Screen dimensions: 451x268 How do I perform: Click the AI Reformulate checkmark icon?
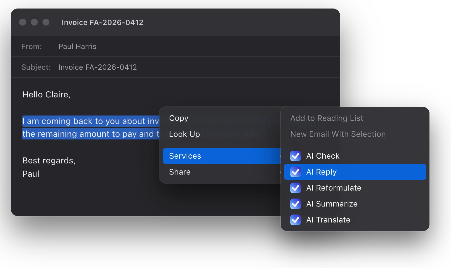tap(296, 188)
